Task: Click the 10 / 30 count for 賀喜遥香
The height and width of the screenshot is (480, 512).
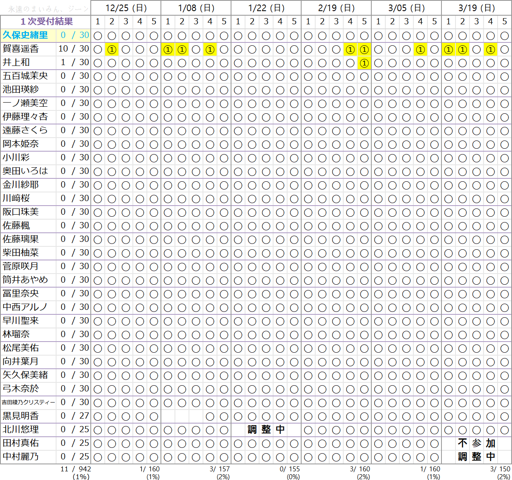Action: [x=73, y=49]
